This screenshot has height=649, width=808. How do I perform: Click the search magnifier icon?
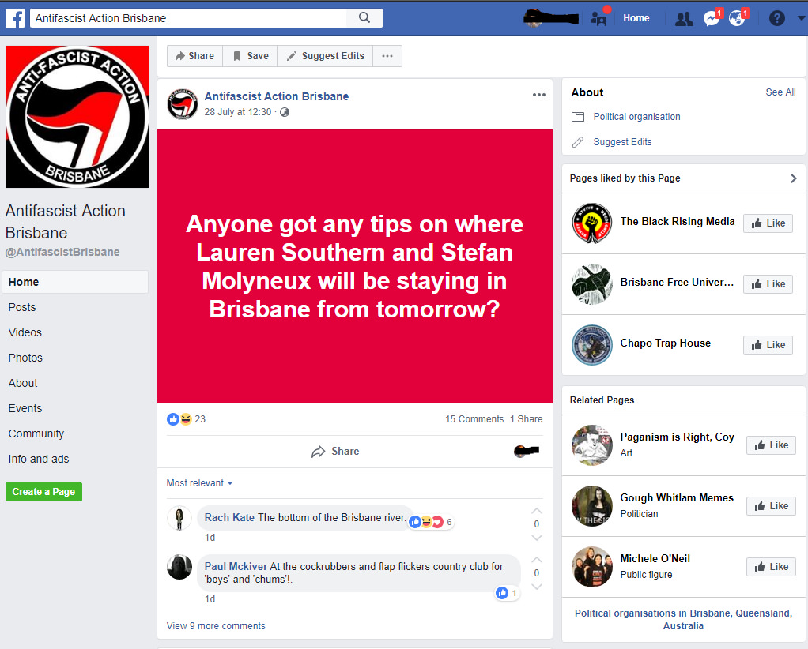click(364, 18)
